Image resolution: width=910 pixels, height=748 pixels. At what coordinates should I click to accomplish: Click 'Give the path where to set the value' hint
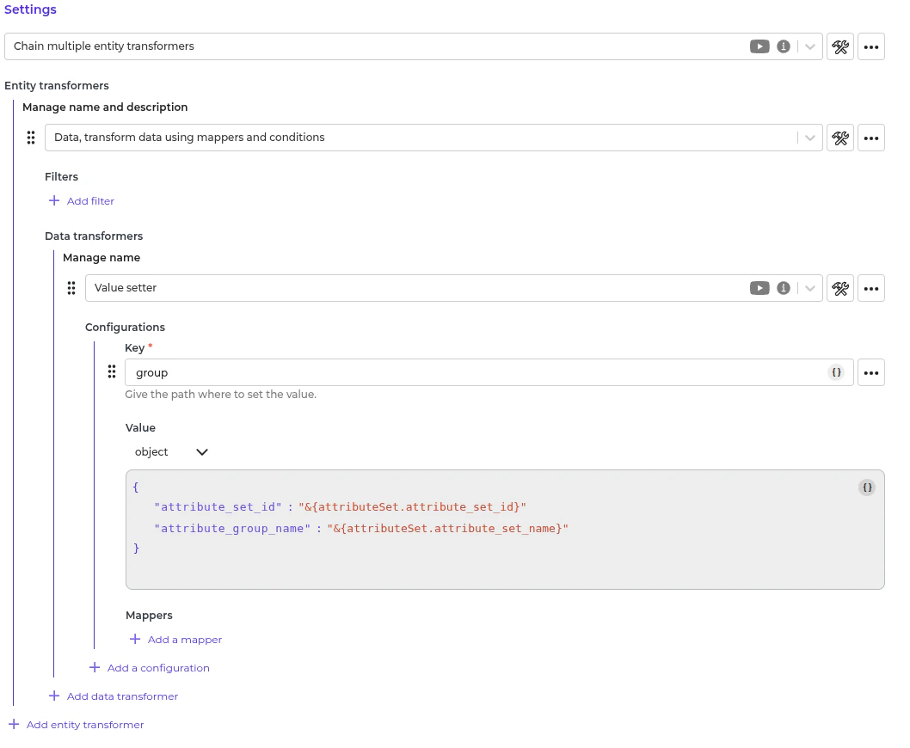[x=220, y=395]
